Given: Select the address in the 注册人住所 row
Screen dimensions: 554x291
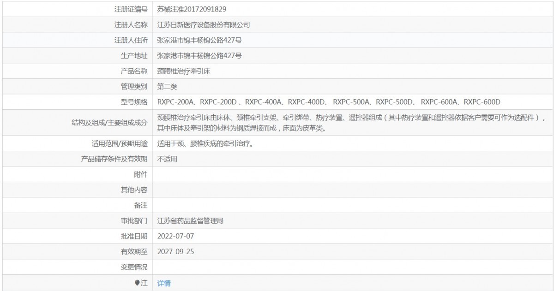Looking at the screenshot, I should pos(199,40).
